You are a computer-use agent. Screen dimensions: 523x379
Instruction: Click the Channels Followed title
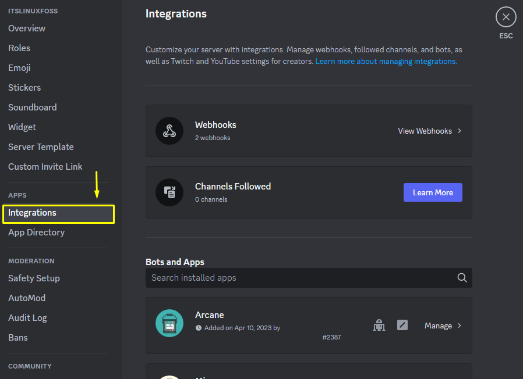click(233, 187)
